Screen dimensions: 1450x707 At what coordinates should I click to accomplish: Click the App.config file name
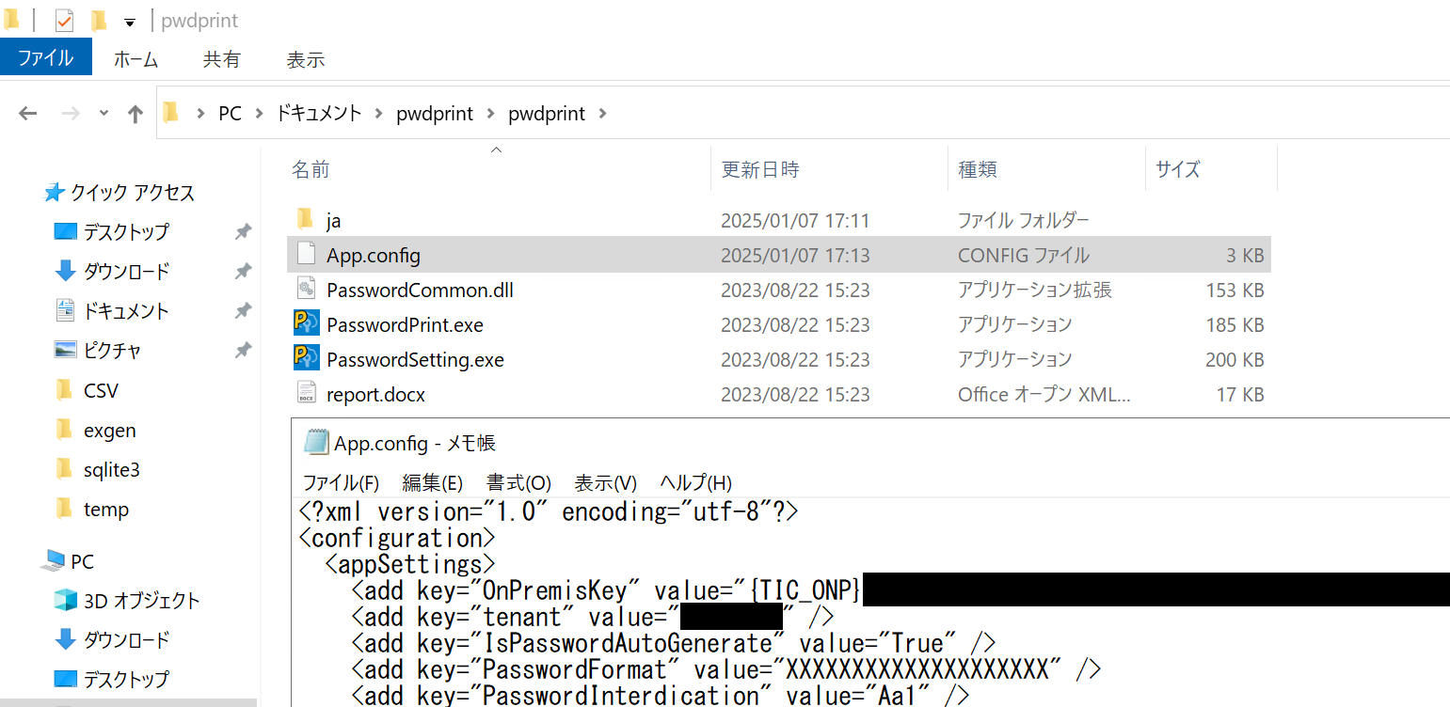(374, 256)
